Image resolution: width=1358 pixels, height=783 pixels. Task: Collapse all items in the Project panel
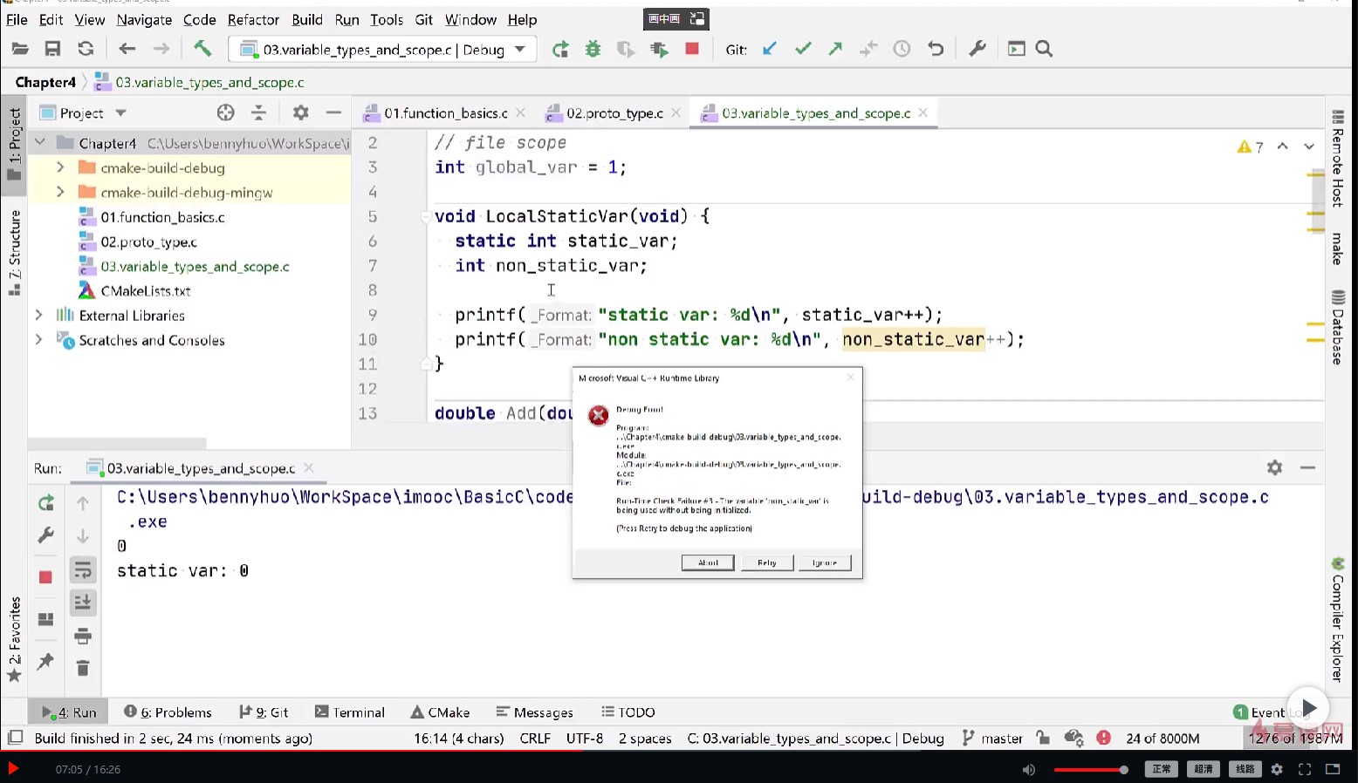click(258, 112)
